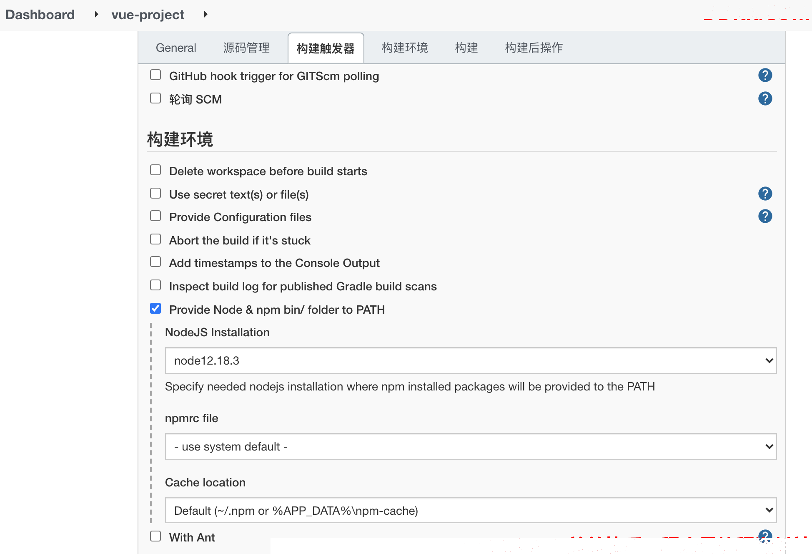This screenshot has height=554, width=812.
Task: Open Cache location dropdown
Action: coord(471,511)
